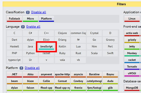Enable the D language filter
Viewport: 141px width, 93px height.
pos(110,33)
